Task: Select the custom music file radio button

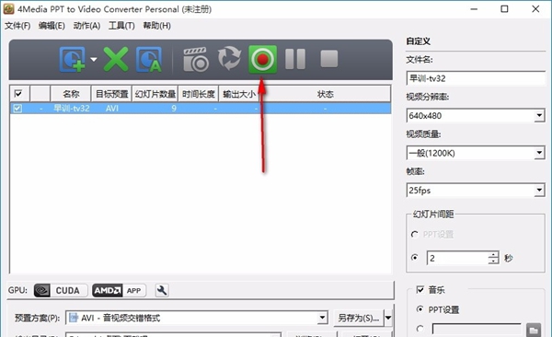Action: (420, 329)
